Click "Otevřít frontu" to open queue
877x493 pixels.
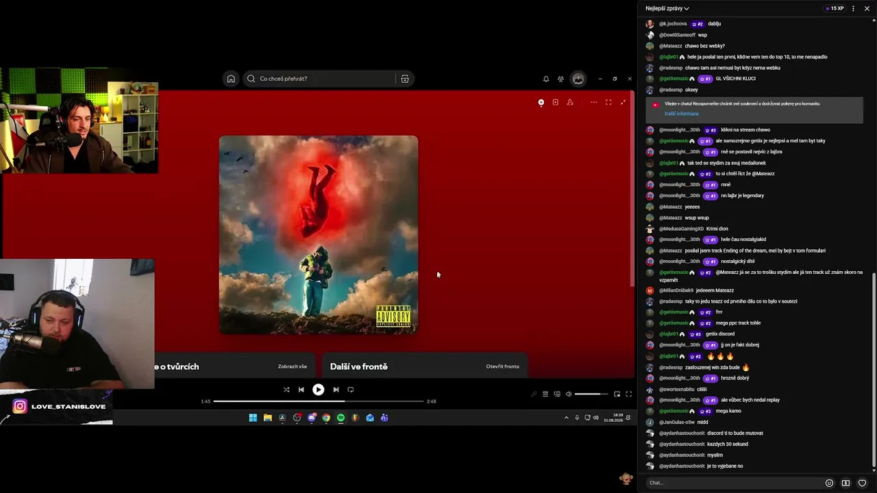pos(502,366)
